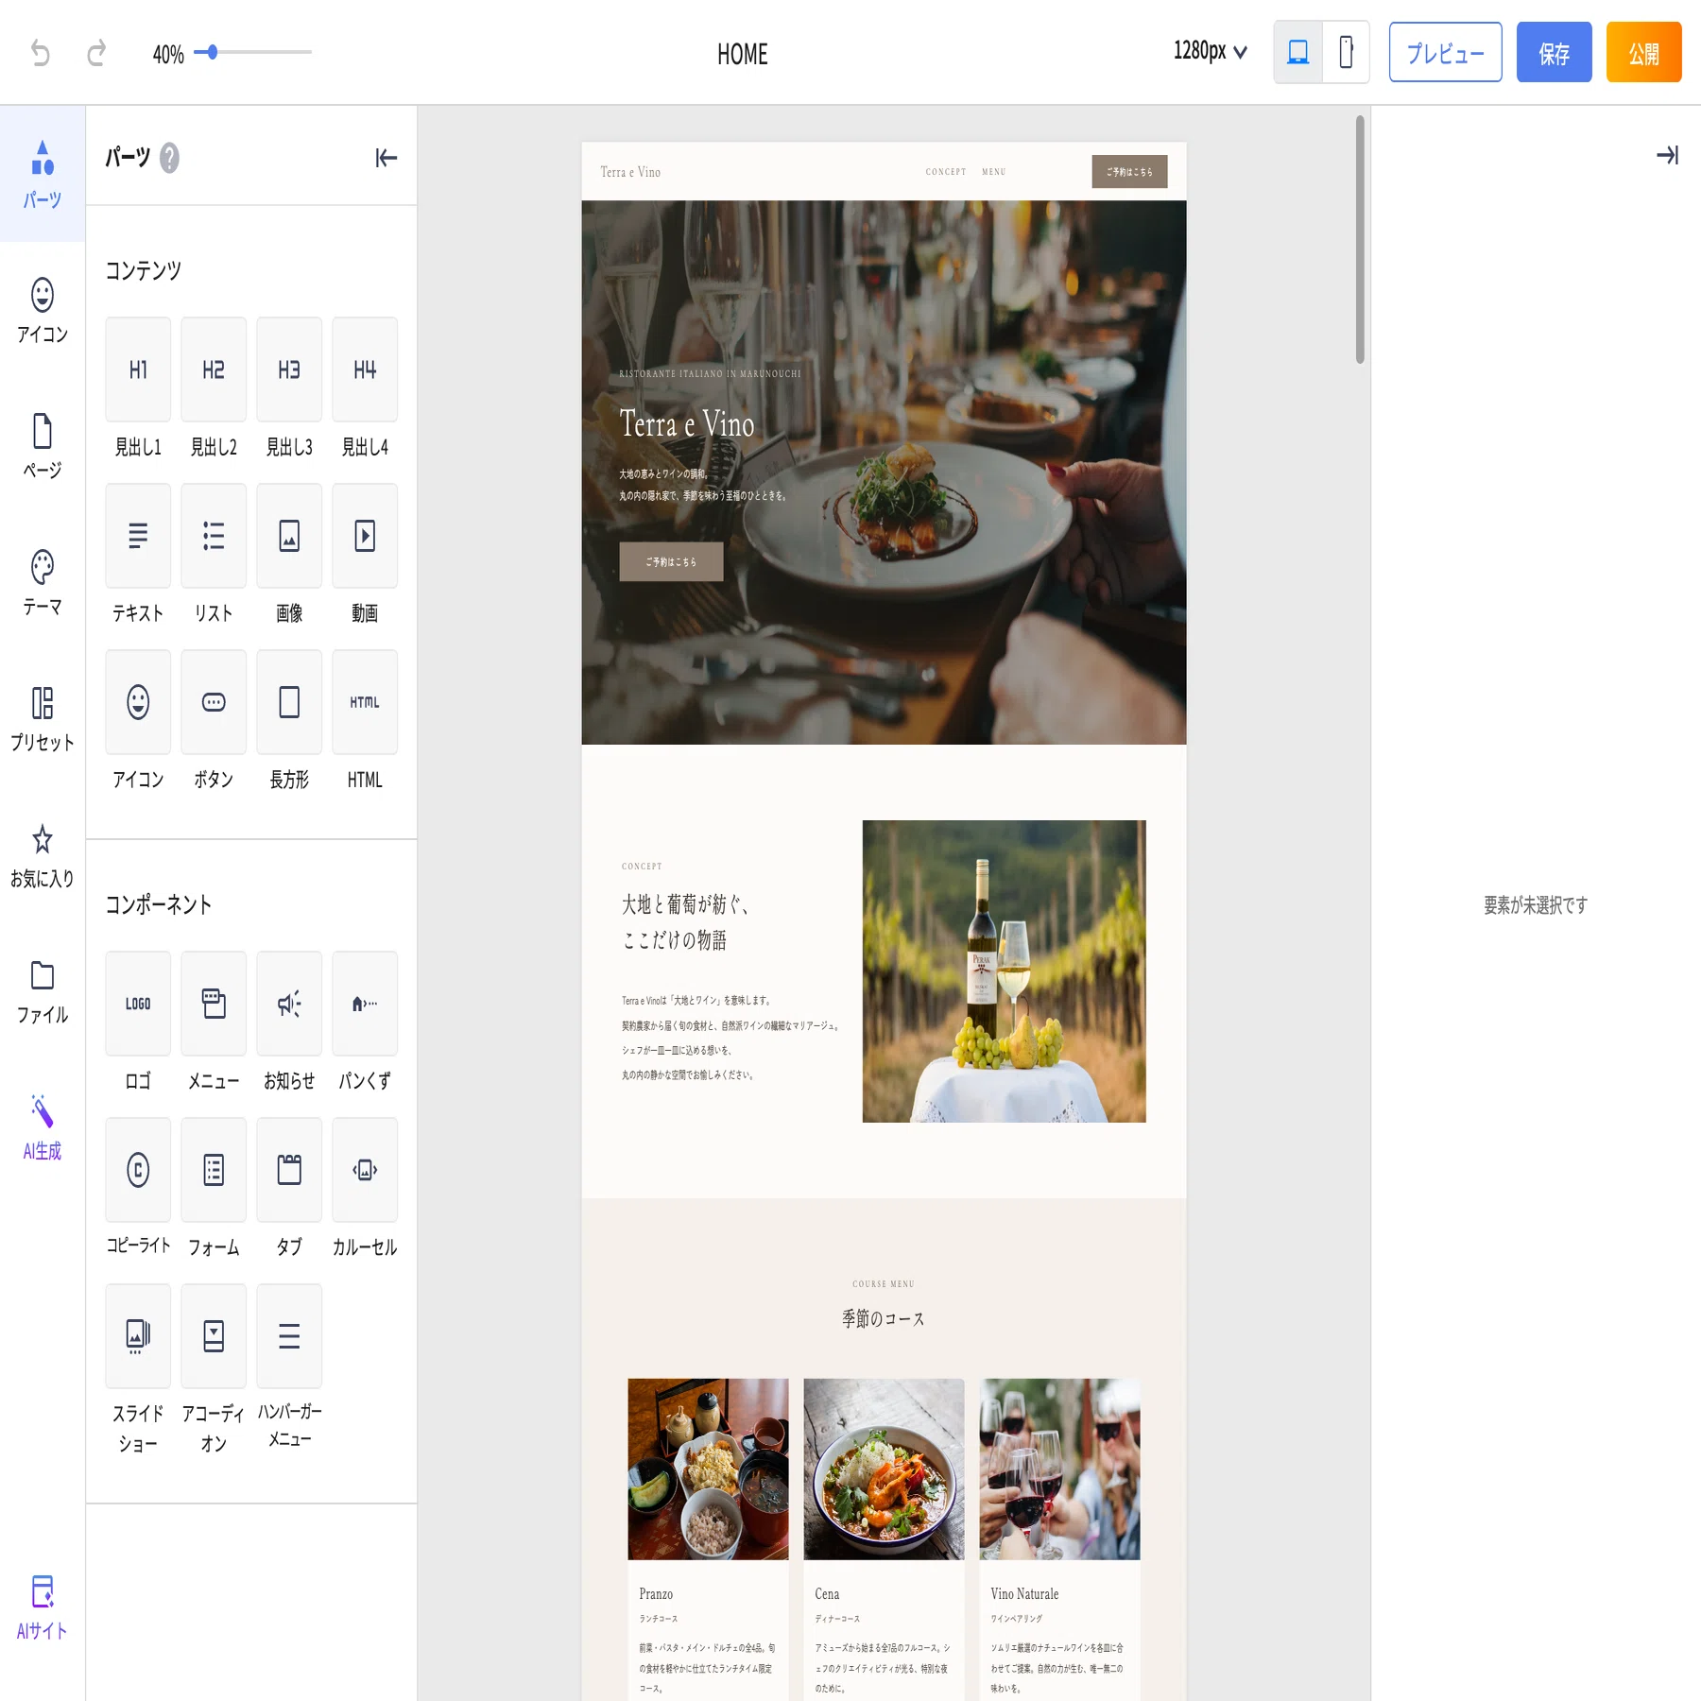
Task: Collapse the parts panel
Action: coord(386,158)
